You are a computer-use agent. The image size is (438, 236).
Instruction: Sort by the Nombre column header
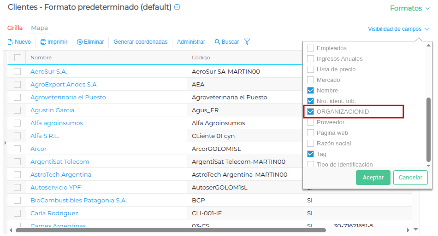[41, 58]
